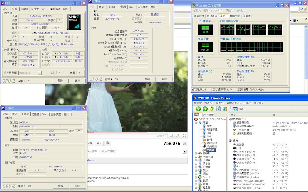The image size is (308, 192).
Task: Open Task Manager 檢視 menu
Action: pyautogui.click(x=219, y=10)
